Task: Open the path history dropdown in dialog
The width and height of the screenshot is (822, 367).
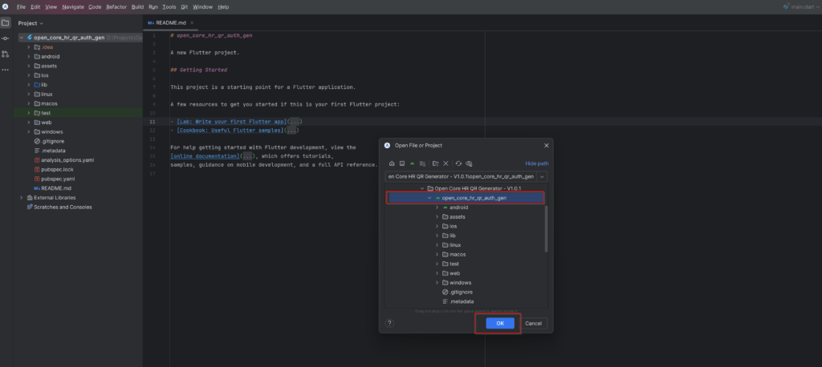Action: point(542,176)
